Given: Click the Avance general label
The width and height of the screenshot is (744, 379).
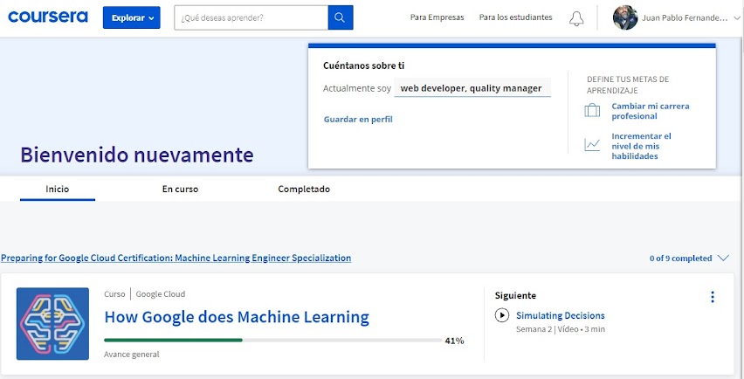Looking at the screenshot, I should coord(132,355).
